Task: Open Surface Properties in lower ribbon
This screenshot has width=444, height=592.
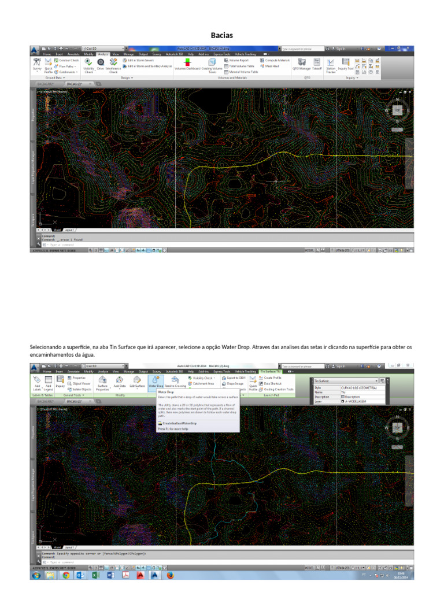Action: 102,383
